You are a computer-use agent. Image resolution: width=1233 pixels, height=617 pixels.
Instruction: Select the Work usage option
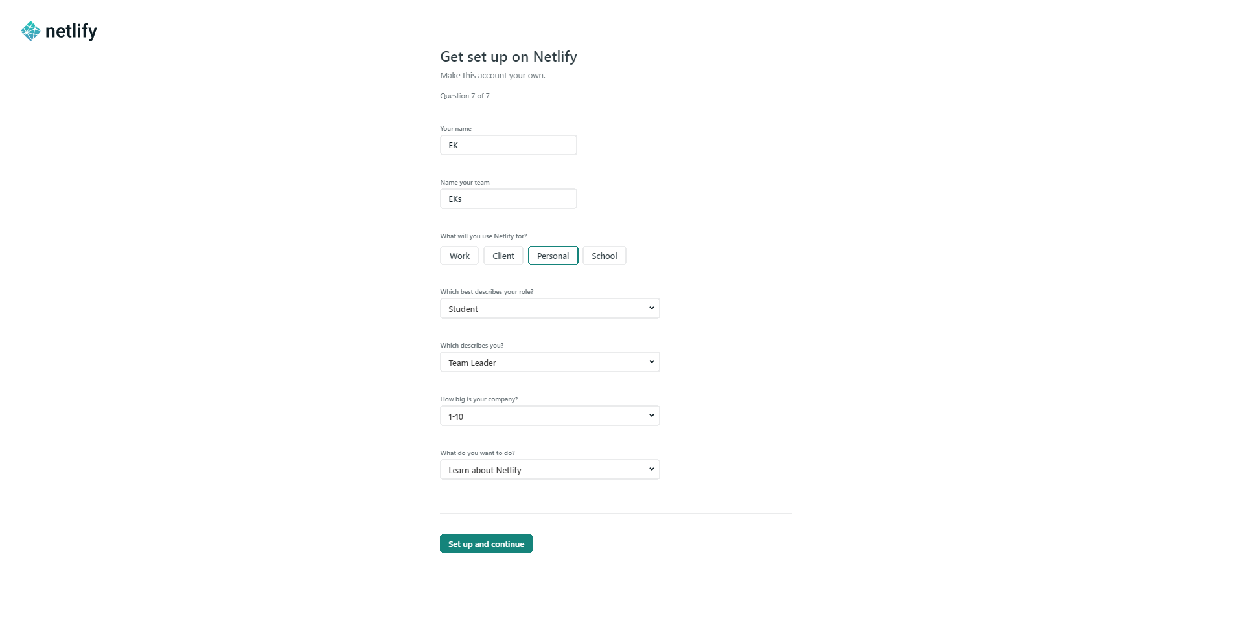click(459, 256)
